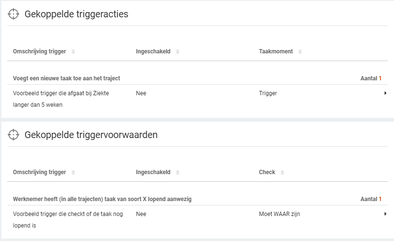Click Ingeschakeld sort arrows in triggervoorwaarden table
The height and width of the screenshot is (241, 394).
[177, 172]
